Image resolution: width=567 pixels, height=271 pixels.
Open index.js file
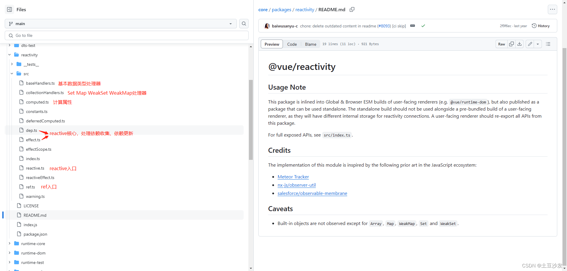[x=30, y=225]
